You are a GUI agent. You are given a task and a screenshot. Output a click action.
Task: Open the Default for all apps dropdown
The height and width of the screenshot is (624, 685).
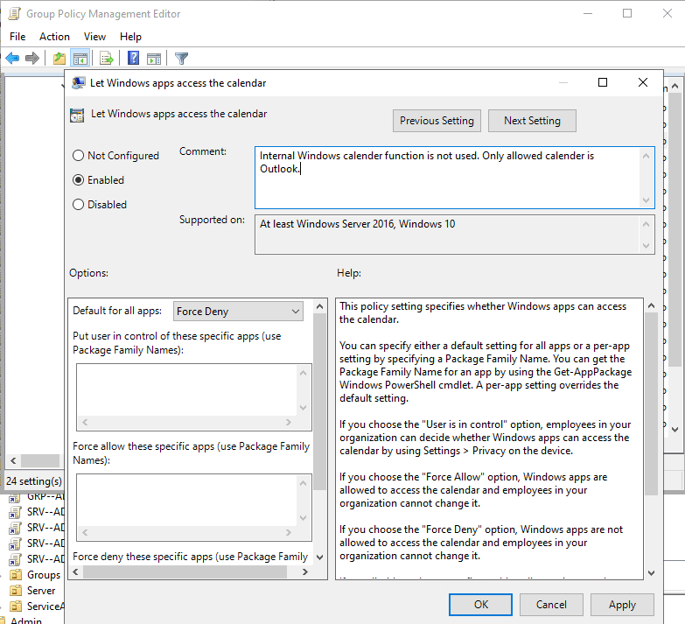[x=238, y=312]
